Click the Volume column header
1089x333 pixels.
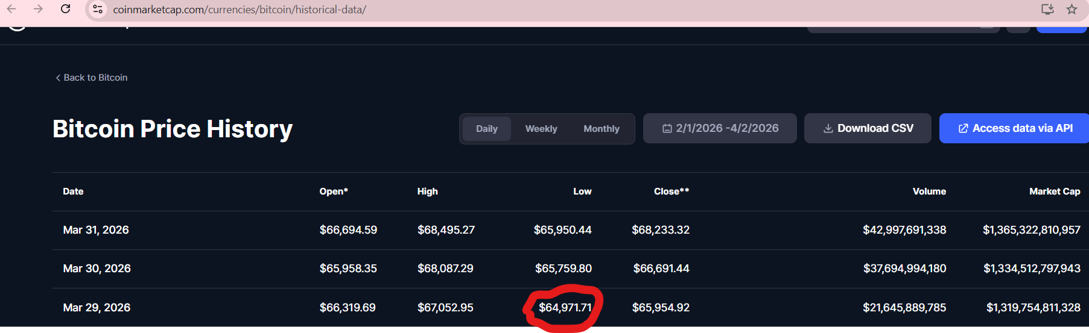929,191
